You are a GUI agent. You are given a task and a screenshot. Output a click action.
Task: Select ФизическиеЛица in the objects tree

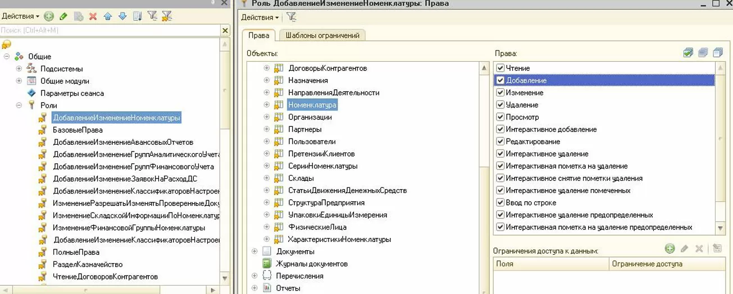(x=317, y=227)
